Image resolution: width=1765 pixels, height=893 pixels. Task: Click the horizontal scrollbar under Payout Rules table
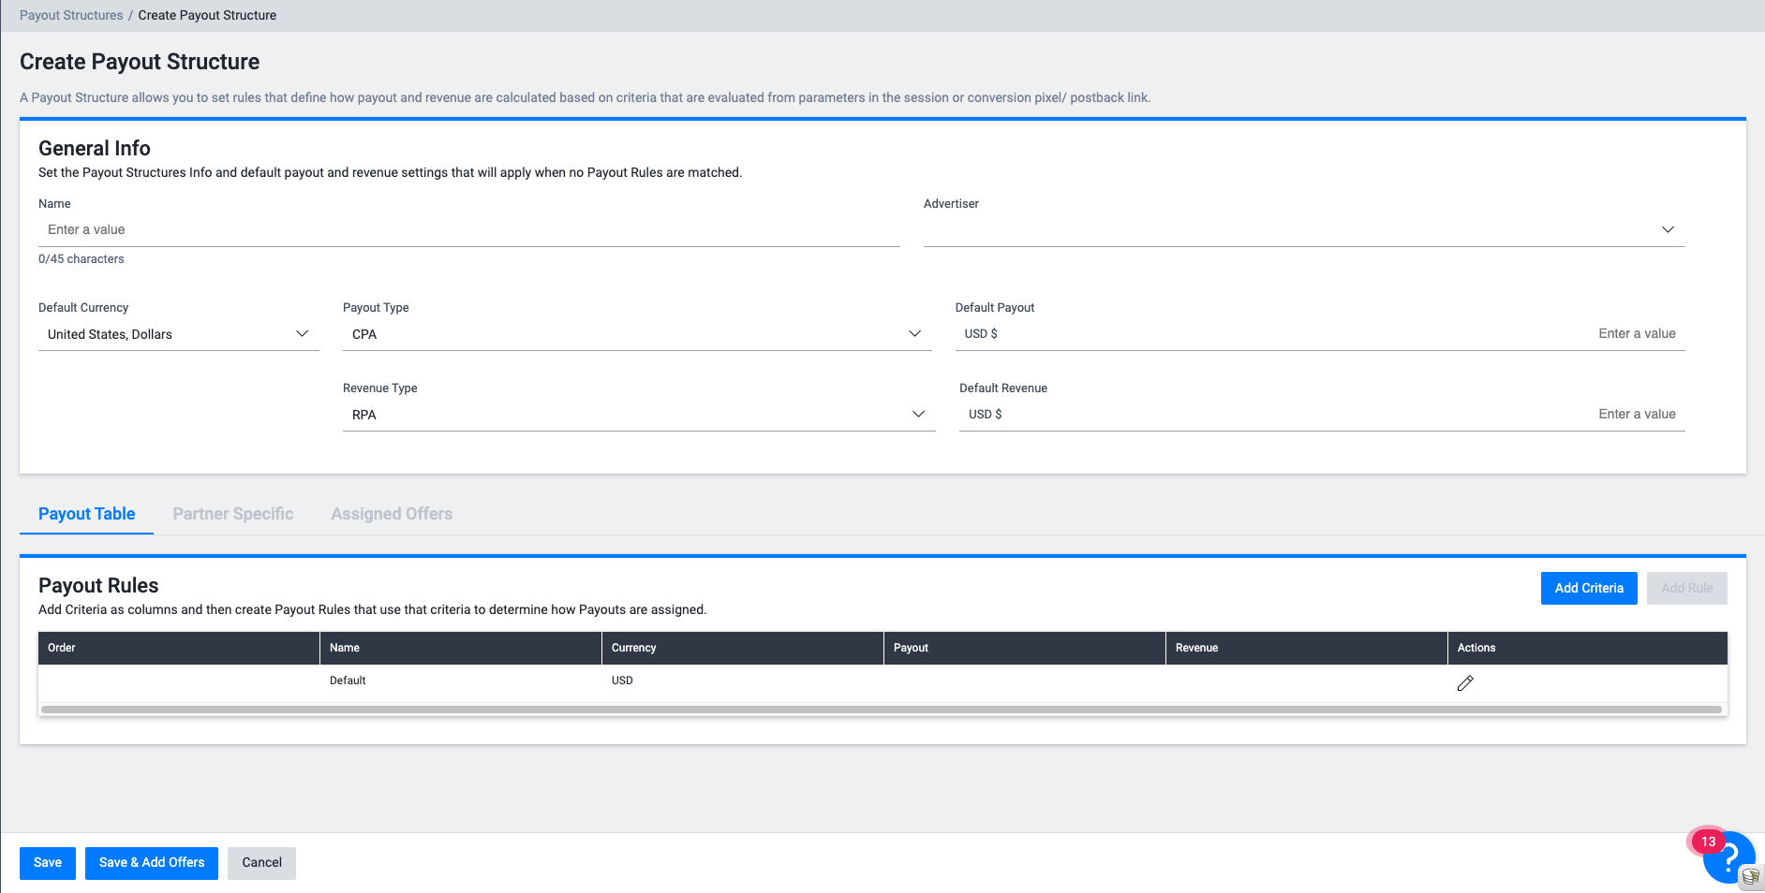pyautogui.click(x=881, y=710)
